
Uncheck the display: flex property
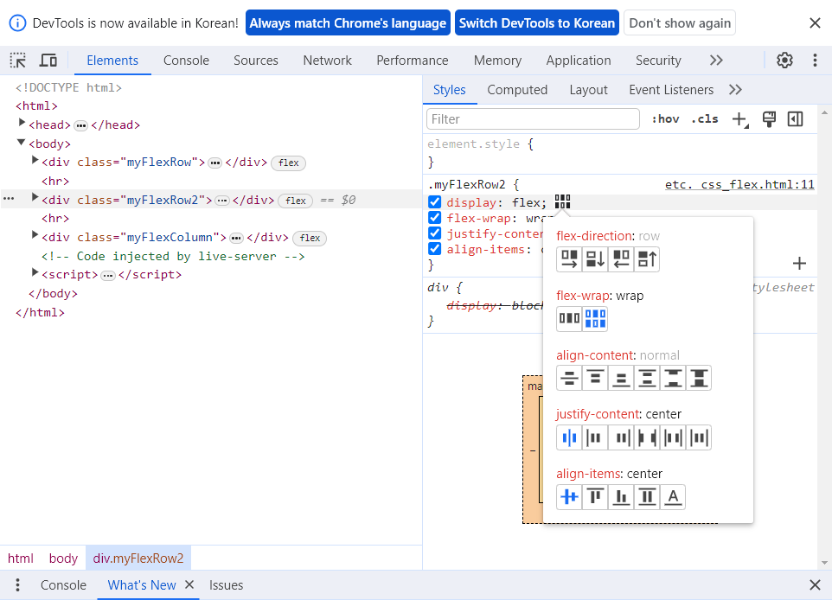[x=434, y=202]
